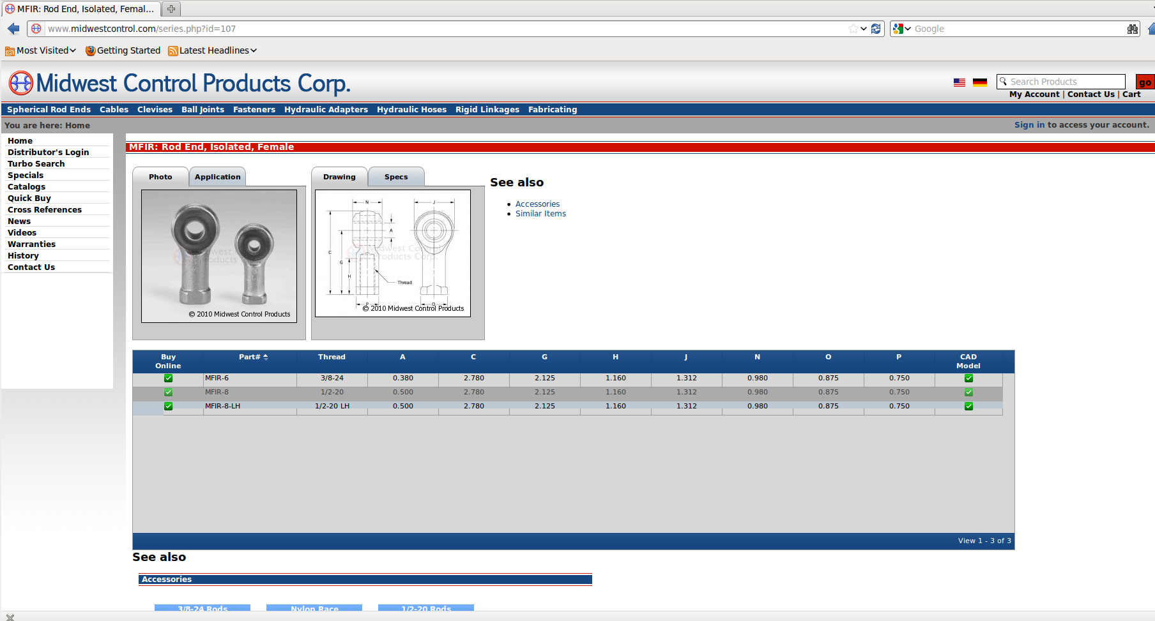The image size is (1155, 621).
Task: Follow the Accessories link under See also
Action: click(x=537, y=204)
